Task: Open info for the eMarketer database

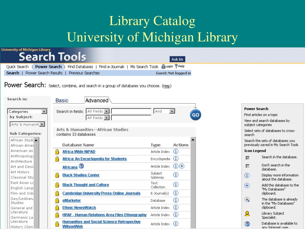Action: pyautogui.click(x=176, y=200)
